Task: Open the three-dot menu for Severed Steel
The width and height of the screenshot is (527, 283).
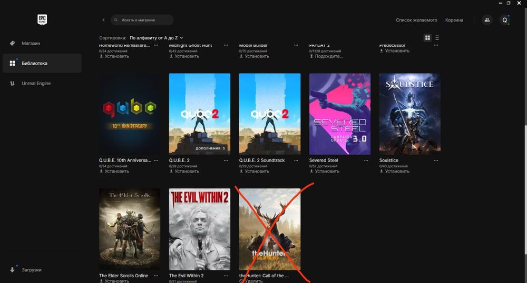Action: click(366, 160)
